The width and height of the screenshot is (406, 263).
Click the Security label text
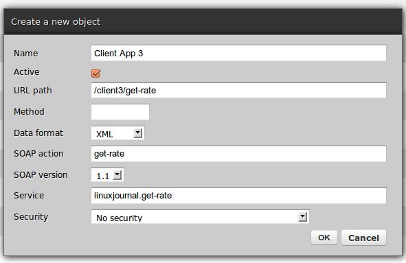31,217
